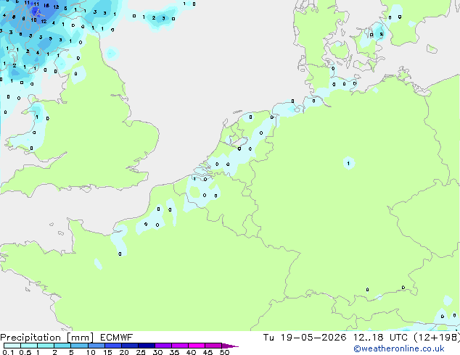Click the 40–45 mm magenta legend swatch
This screenshot has height=355, width=460.
tap(197, 346)
